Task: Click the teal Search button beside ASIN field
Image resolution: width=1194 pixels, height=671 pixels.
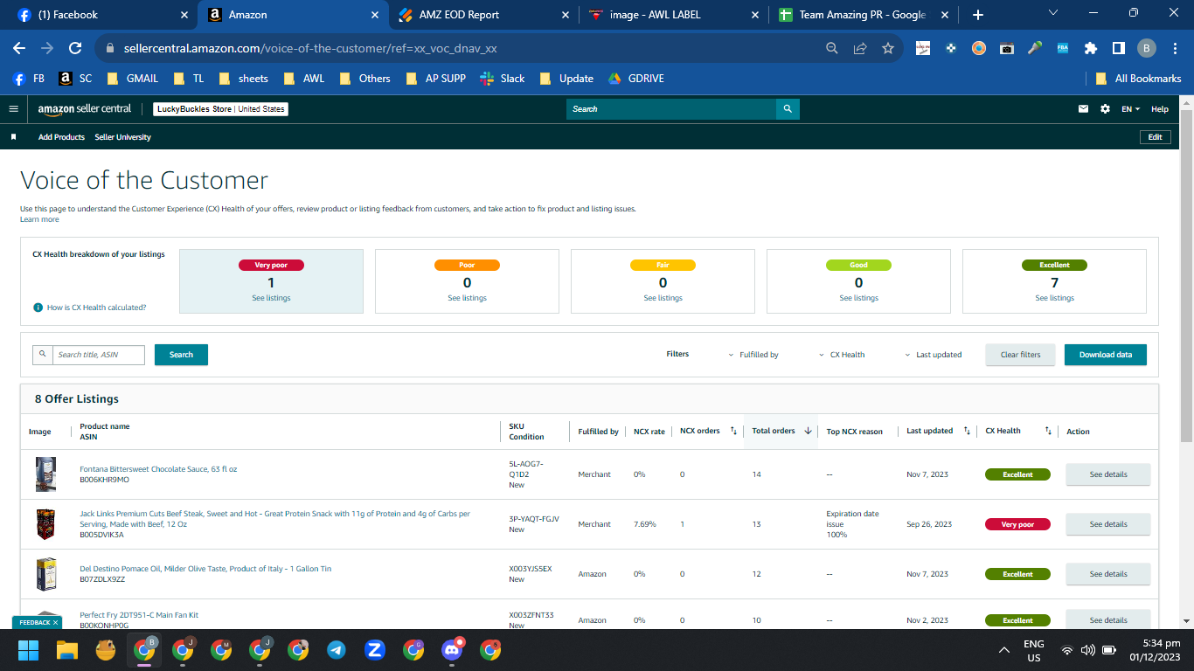Action: [181, 355]
